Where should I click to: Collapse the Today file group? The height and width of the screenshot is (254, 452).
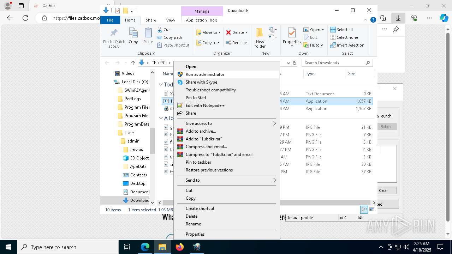tap(161, 84)
